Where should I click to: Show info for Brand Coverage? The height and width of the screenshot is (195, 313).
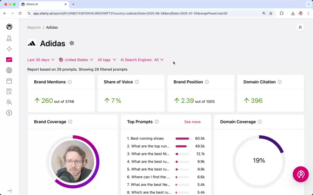pyautogui.click(x=70, y=122)
